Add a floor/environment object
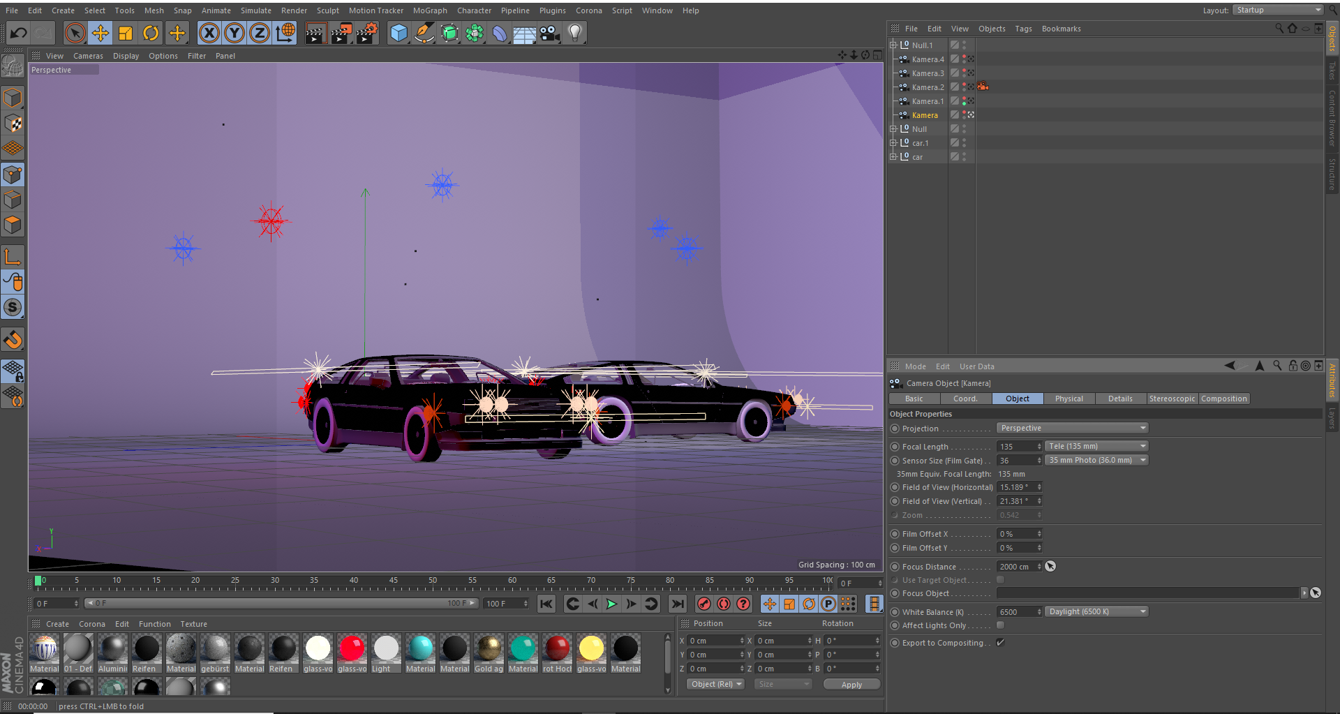The height and width of the screenshot is (714, 1340). click(x=524, y=33)
